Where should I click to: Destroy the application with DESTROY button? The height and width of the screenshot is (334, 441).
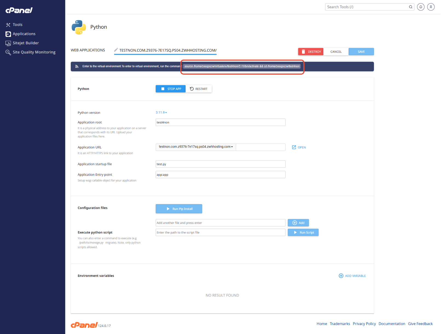point(311,52)
